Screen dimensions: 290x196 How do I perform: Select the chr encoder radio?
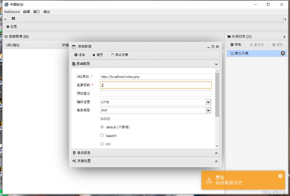coord(102,144)
